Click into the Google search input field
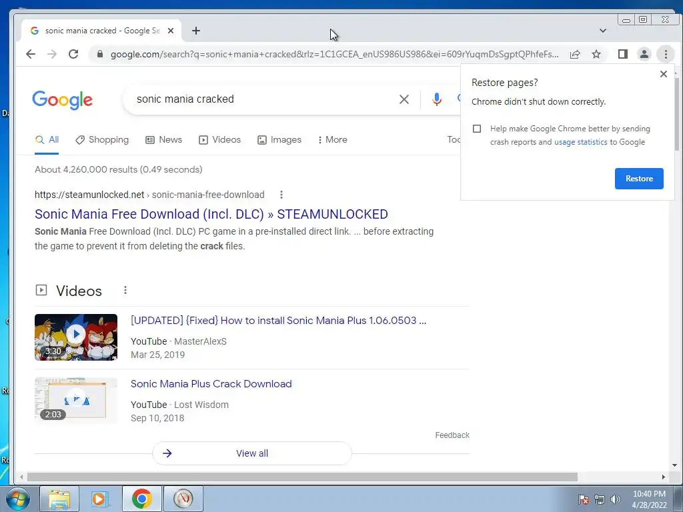The width and height of the screenshot is (683, 512). [x=261, y=99]
